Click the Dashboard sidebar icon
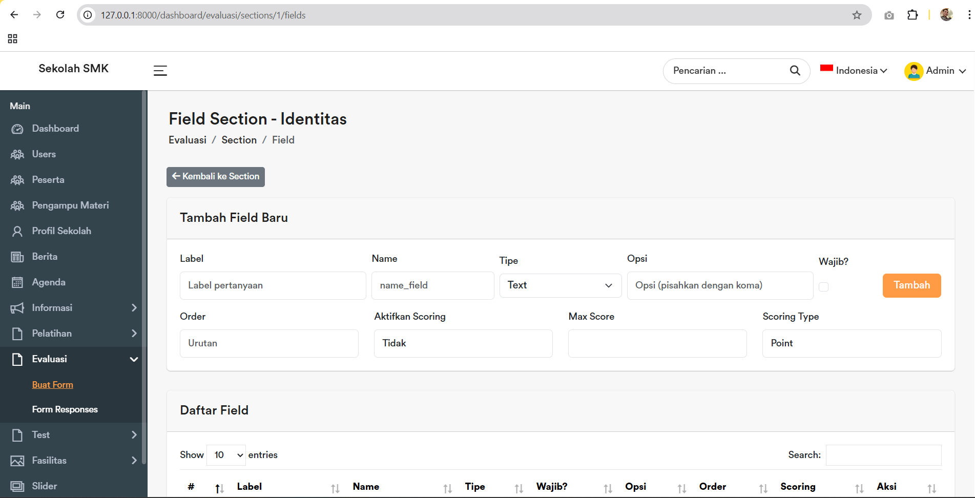 pyautogui.click(x=17, y=129)
